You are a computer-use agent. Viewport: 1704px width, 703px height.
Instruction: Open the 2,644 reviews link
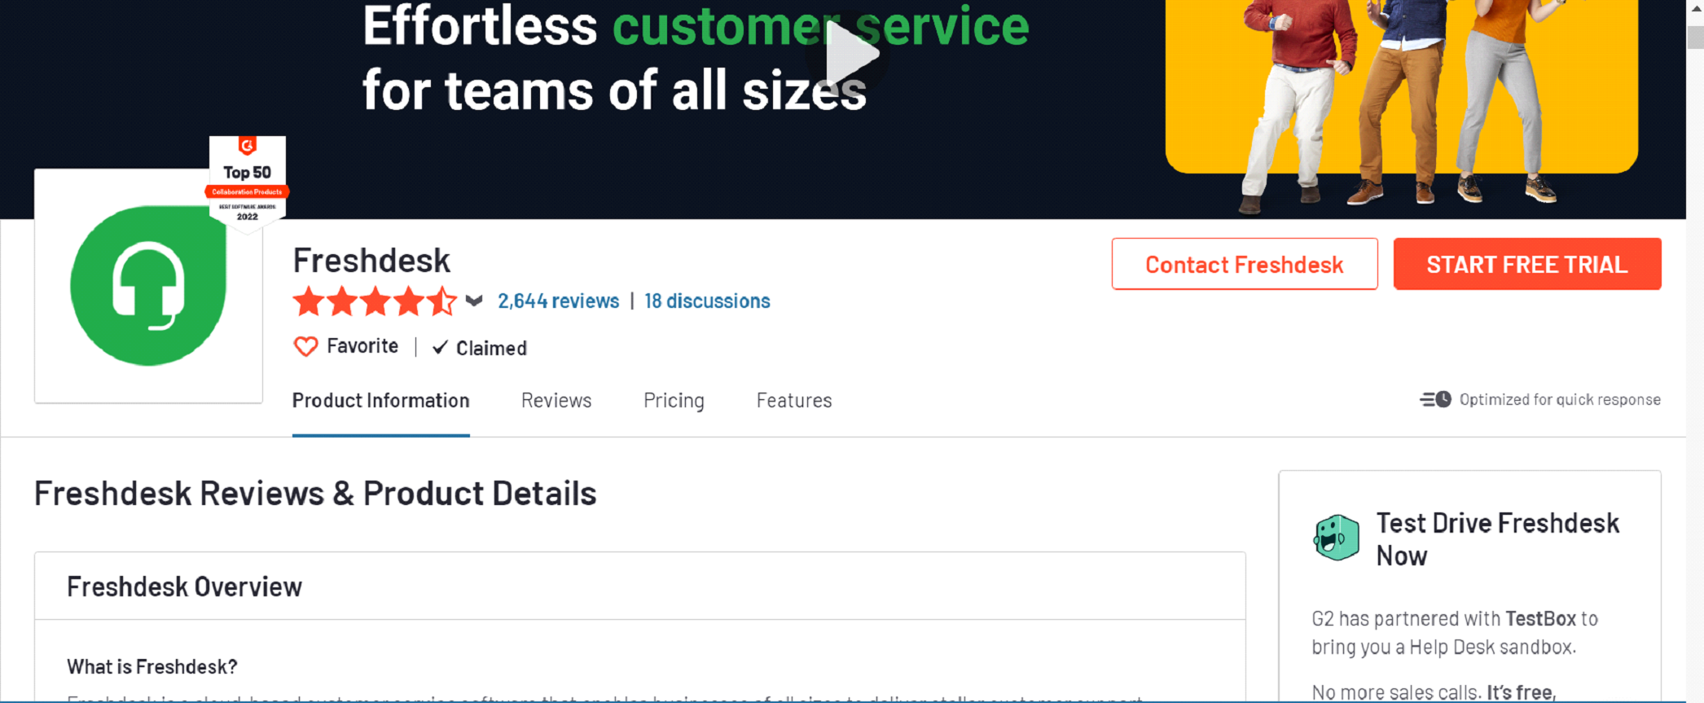click(x=558, y=301)
